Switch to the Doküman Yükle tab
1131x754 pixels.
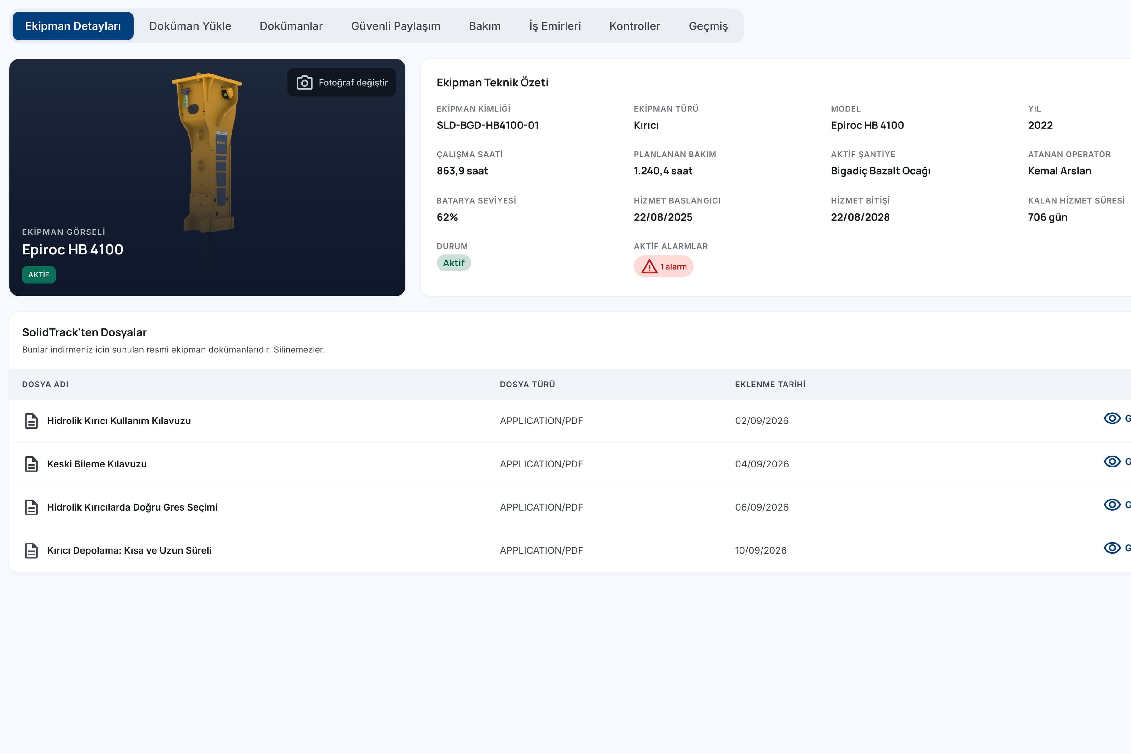(190, 26)
